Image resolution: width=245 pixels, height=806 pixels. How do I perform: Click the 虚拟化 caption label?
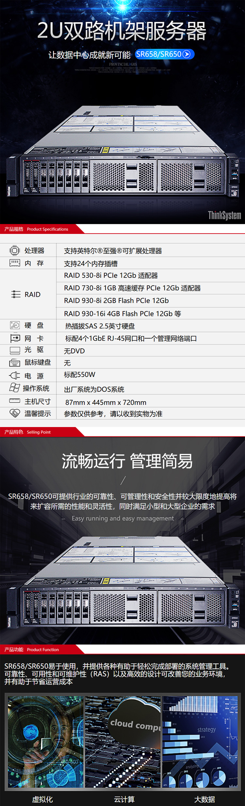tap(42, 799)
